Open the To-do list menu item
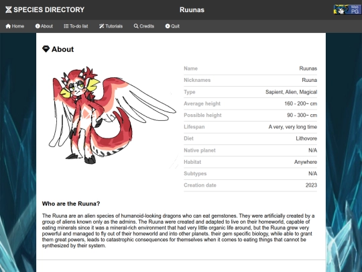362x272 pixels. pos(76,26)
